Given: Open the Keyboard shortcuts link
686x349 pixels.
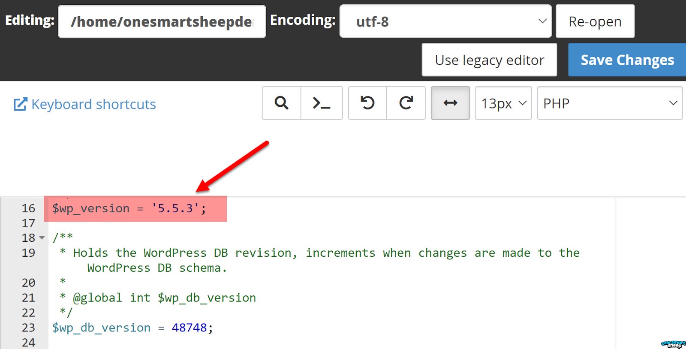Looking at the screenshot, I should (93, 104).
